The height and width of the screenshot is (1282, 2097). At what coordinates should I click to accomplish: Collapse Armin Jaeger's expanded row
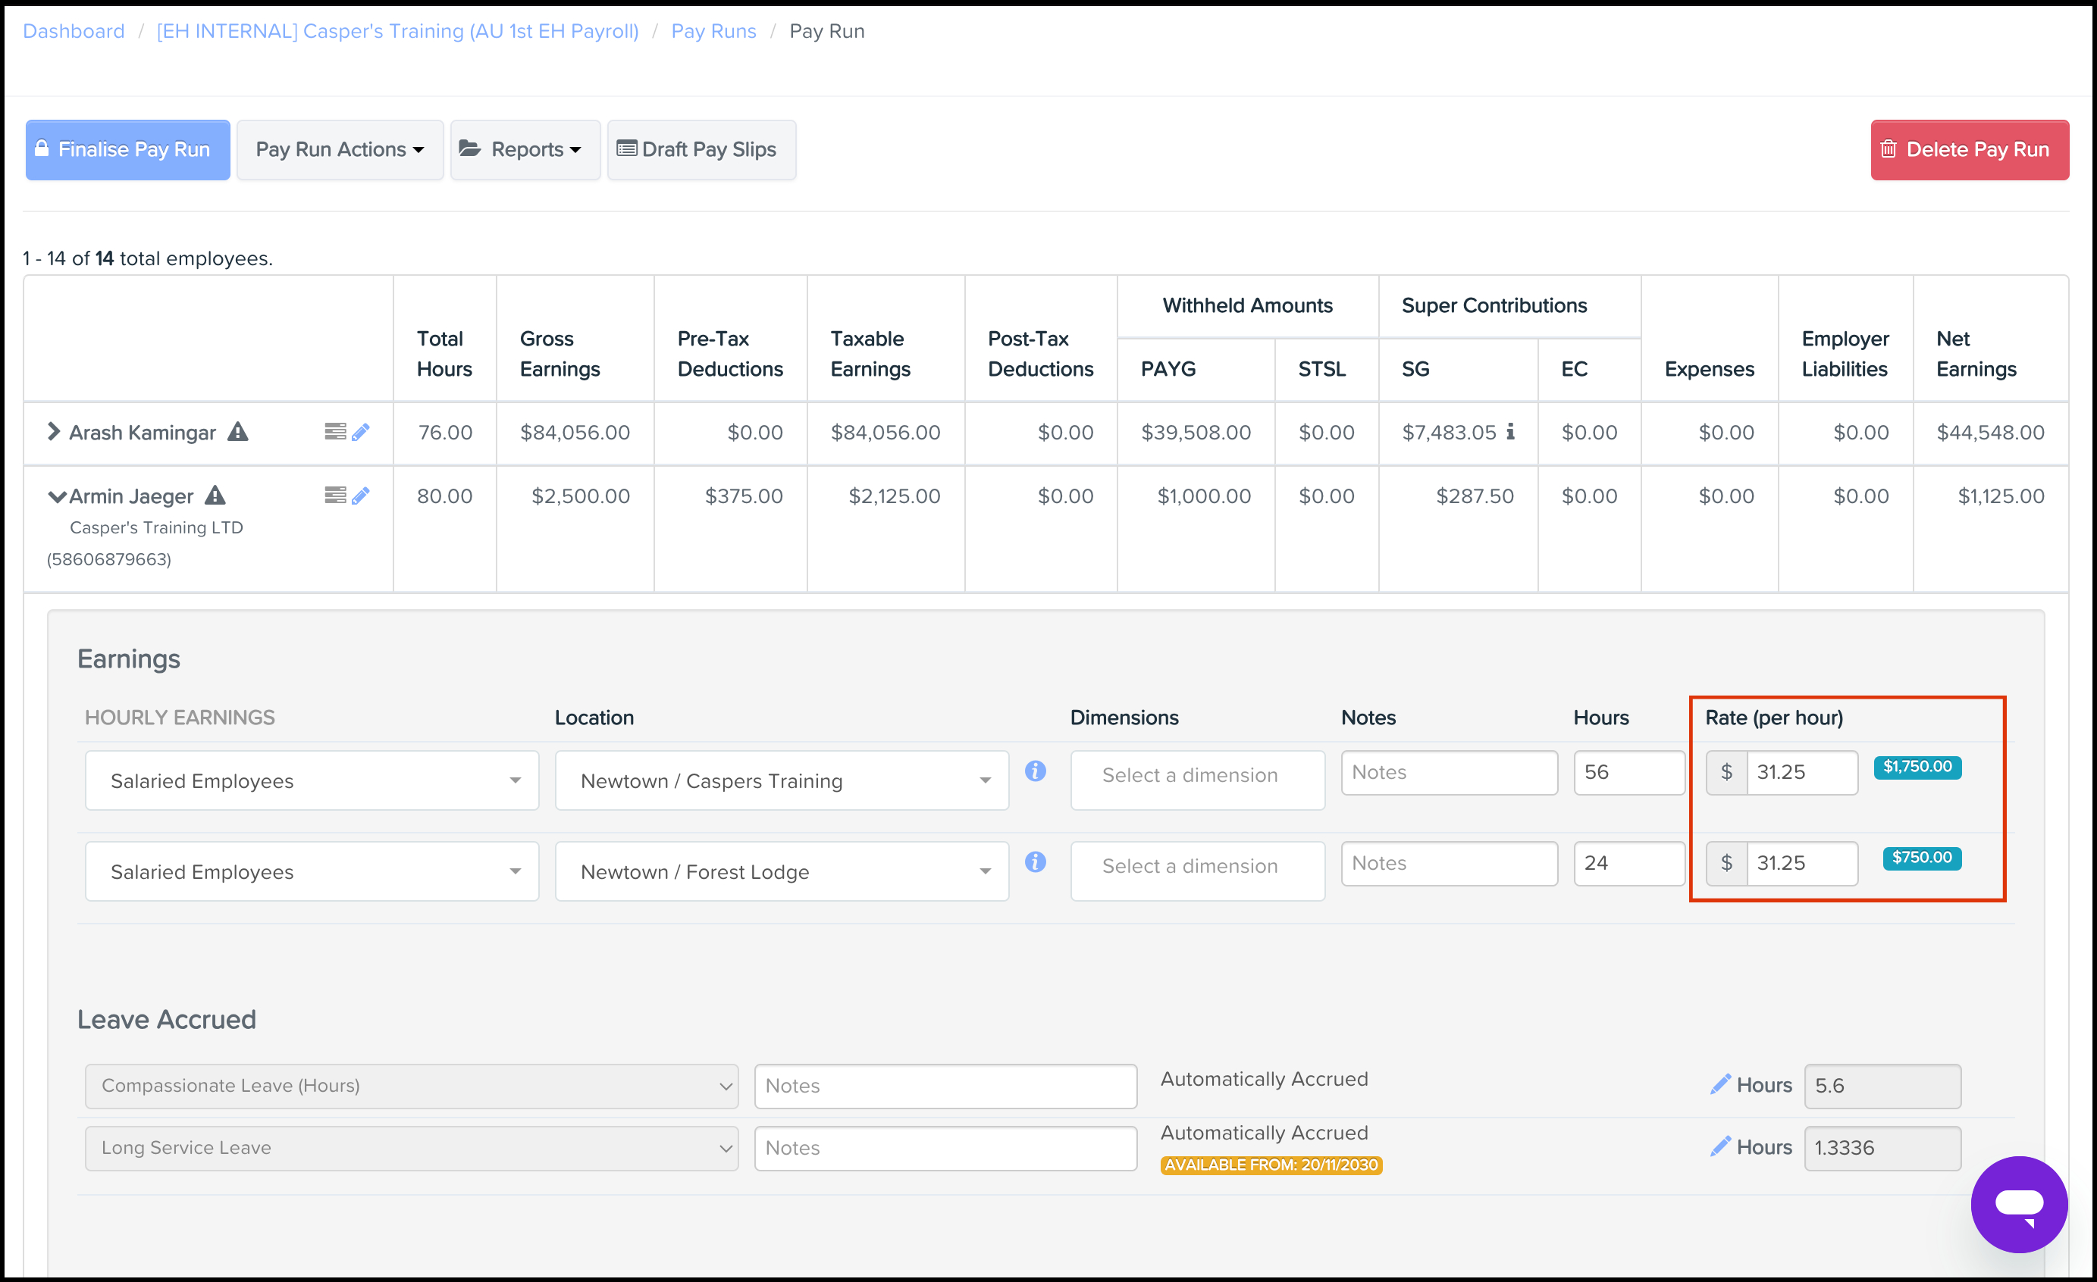[x=56, y=497]
